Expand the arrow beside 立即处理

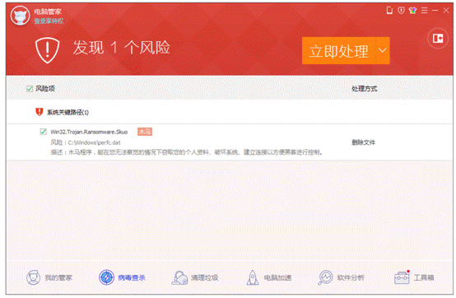(x=382, y=50)
